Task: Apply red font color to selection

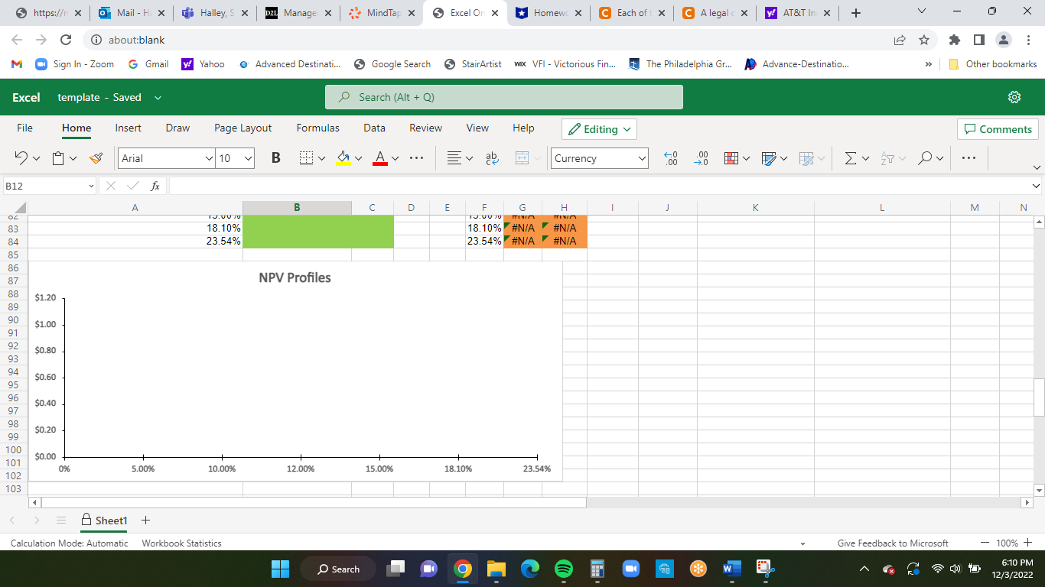Action: pos(380,157)
